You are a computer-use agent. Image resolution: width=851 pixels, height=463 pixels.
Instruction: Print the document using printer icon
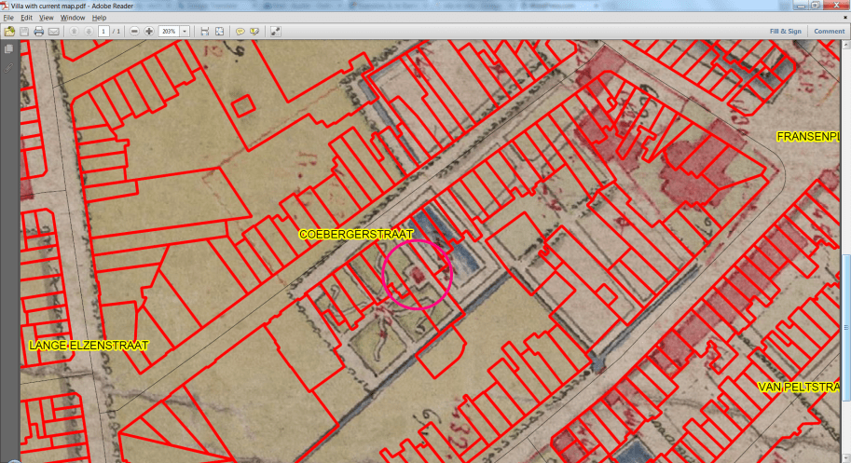point(39,31)
